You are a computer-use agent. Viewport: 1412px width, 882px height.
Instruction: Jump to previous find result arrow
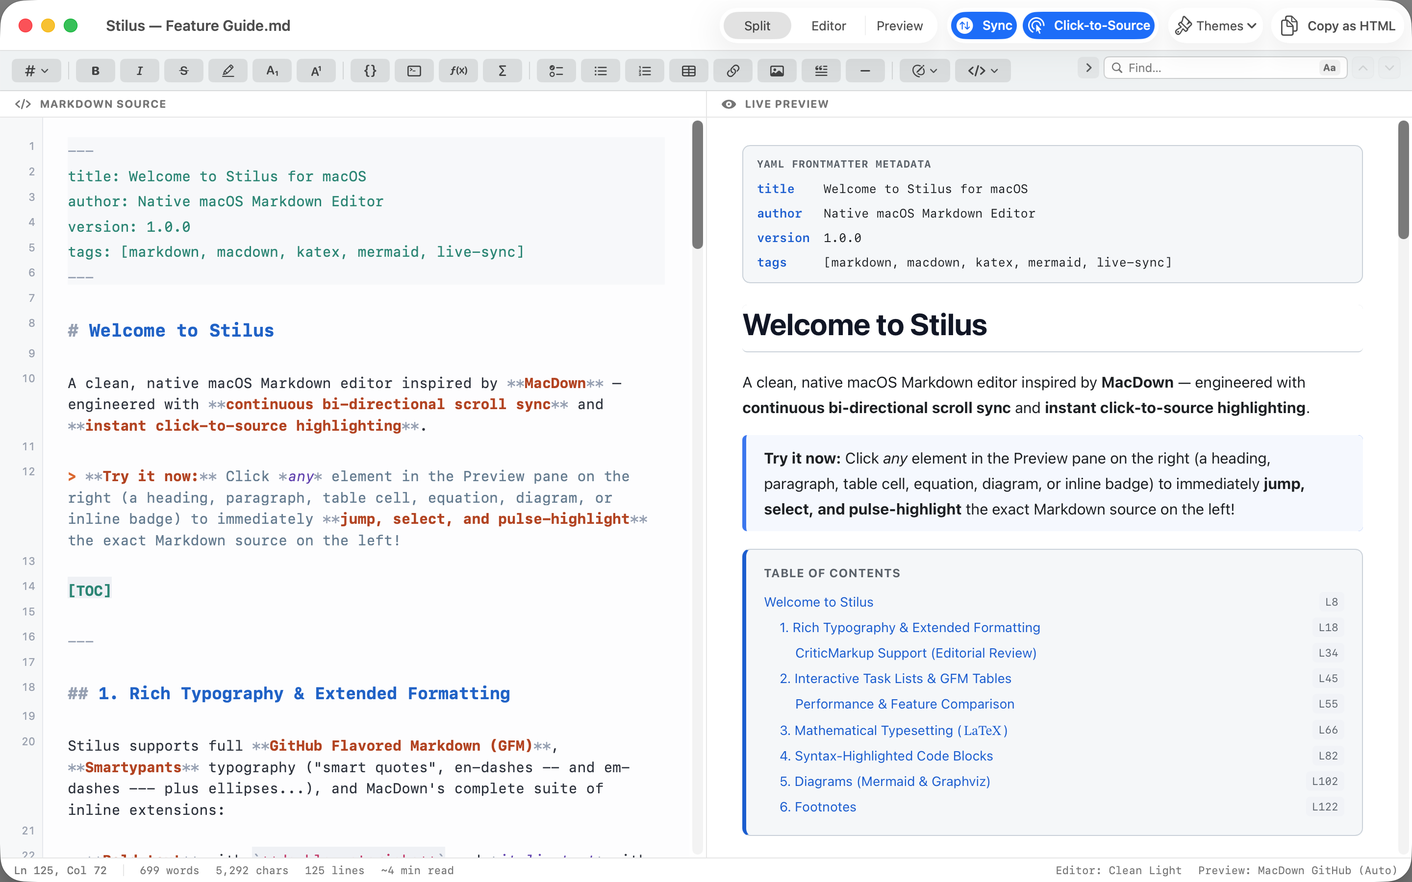(1362, 68)
